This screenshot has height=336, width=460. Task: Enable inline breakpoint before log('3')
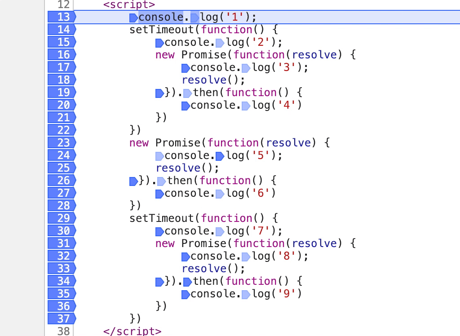(x=246, y=68)
